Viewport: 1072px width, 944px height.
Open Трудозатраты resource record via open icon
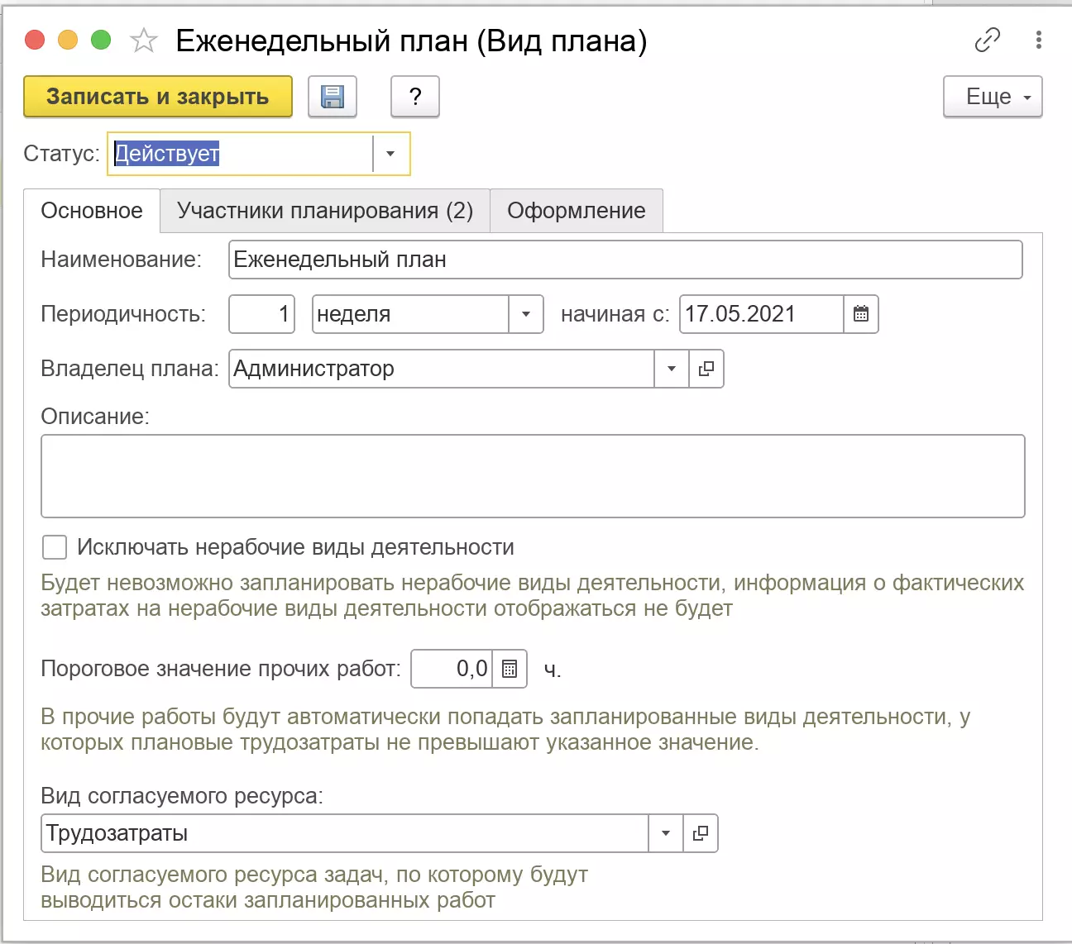coord(701,833)
